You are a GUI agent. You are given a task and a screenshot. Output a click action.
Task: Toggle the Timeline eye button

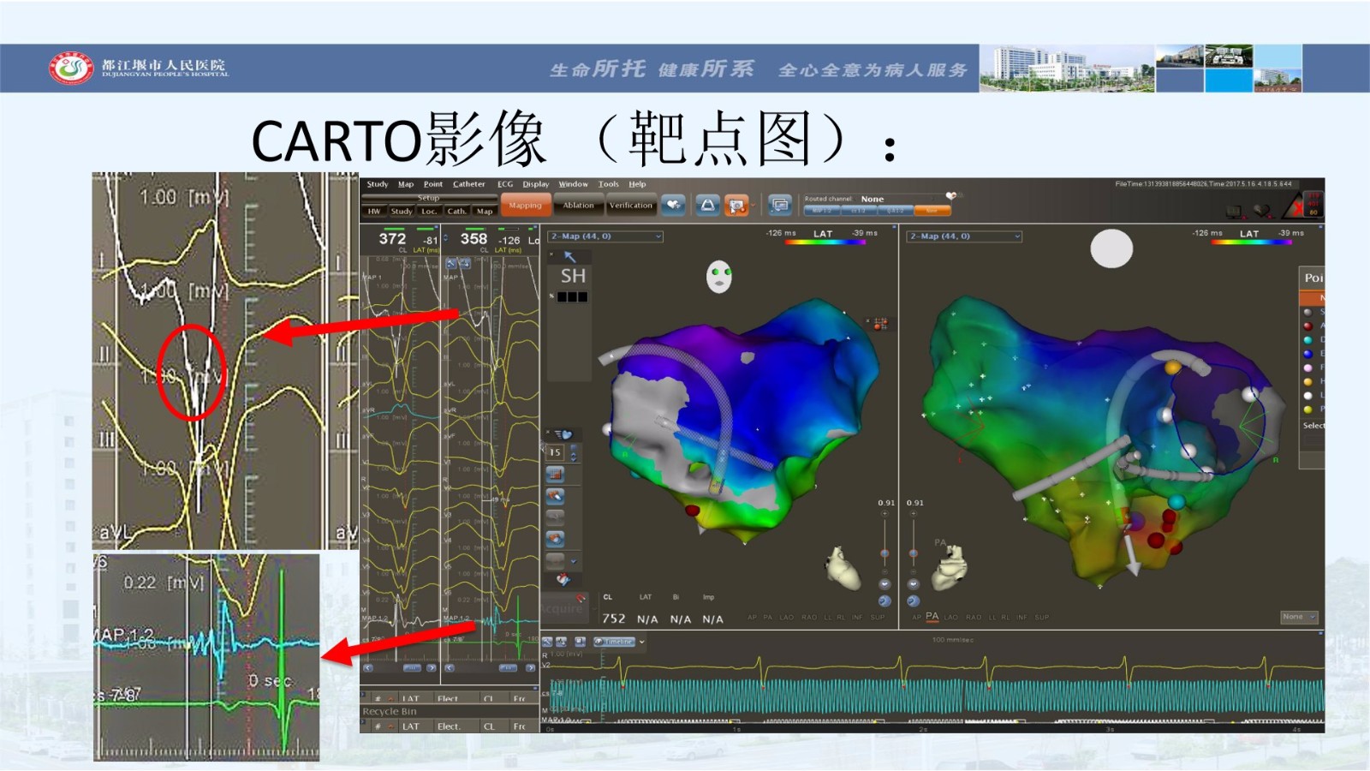(x=614, y=642)
